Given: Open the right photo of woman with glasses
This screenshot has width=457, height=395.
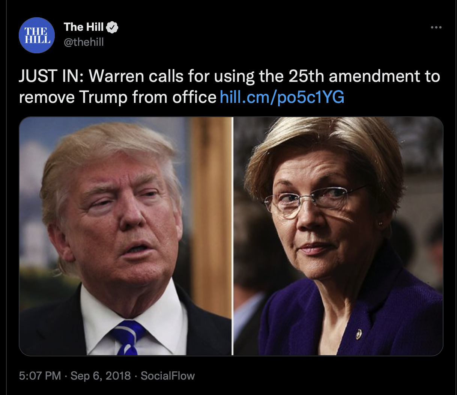Looking at the screenshot, I should pyautogui.click(x=338, y=236).
